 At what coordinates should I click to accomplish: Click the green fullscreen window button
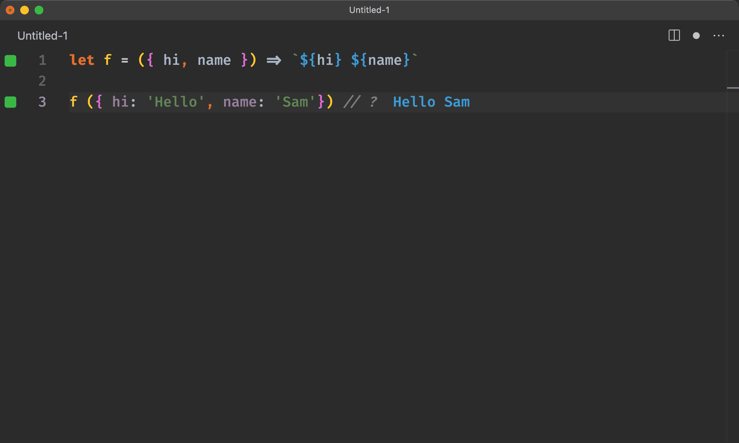point(39,10)
